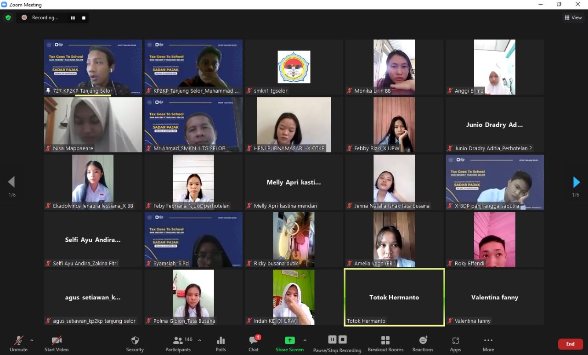Click the green encryption shield icon

click(8, 18)
